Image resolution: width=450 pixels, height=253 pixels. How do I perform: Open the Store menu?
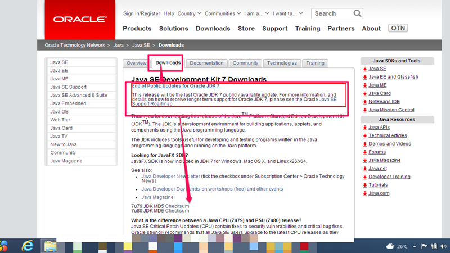246,29
